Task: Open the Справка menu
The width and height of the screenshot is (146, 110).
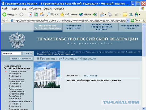Action: (59, 9)
